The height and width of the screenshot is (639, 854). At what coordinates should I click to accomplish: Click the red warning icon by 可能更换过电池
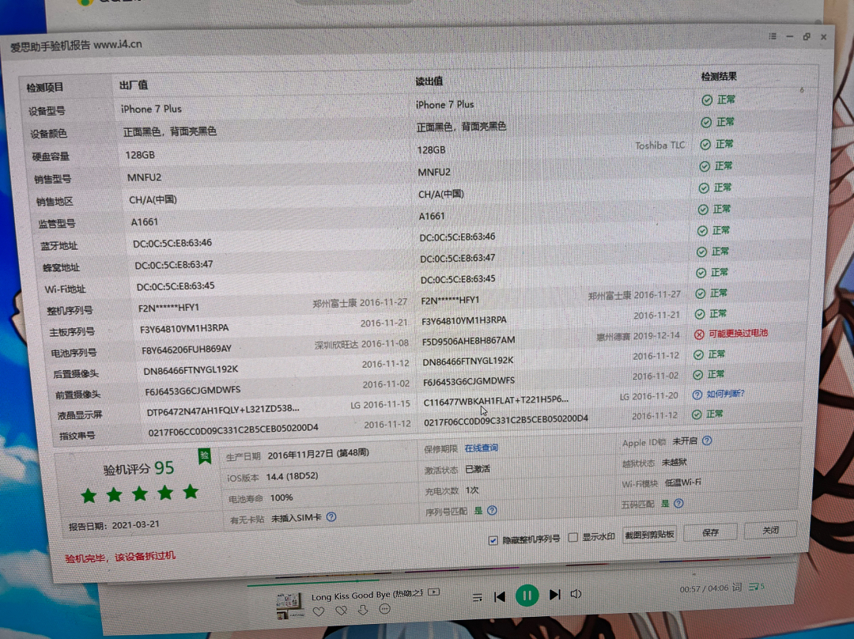coord(699,334)
